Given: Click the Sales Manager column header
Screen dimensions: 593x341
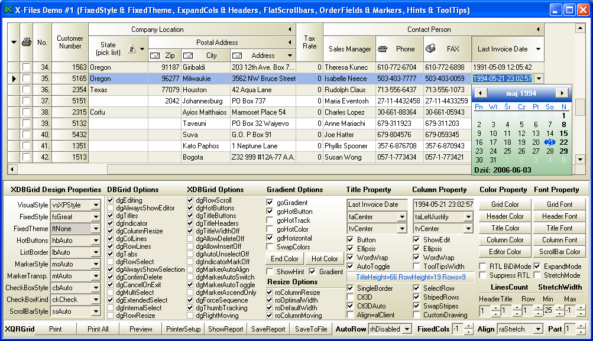Looking at the screenshot, I should pos(350,49).
